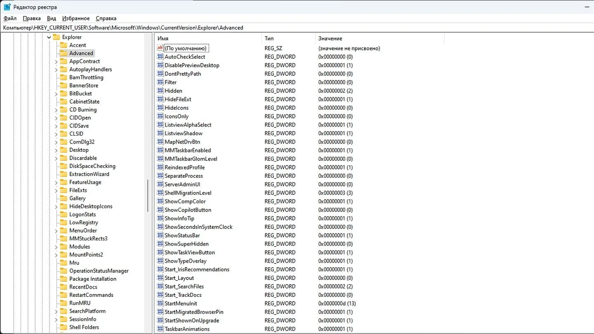Click the Accent folder icon in tree
Image resolution: width=594 pixels, height=334 pixels.
tap(63, 45)
